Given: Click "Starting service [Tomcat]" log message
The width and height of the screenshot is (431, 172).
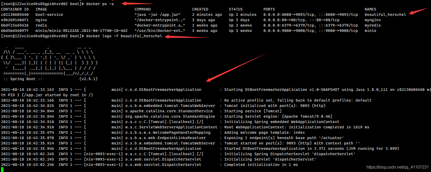Looking at the screenshot, I should [253, 111].
